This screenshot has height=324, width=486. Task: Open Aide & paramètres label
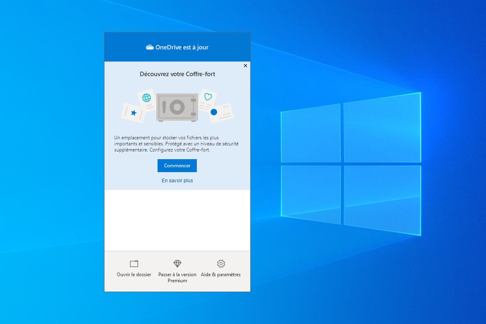tap(221, 275)
